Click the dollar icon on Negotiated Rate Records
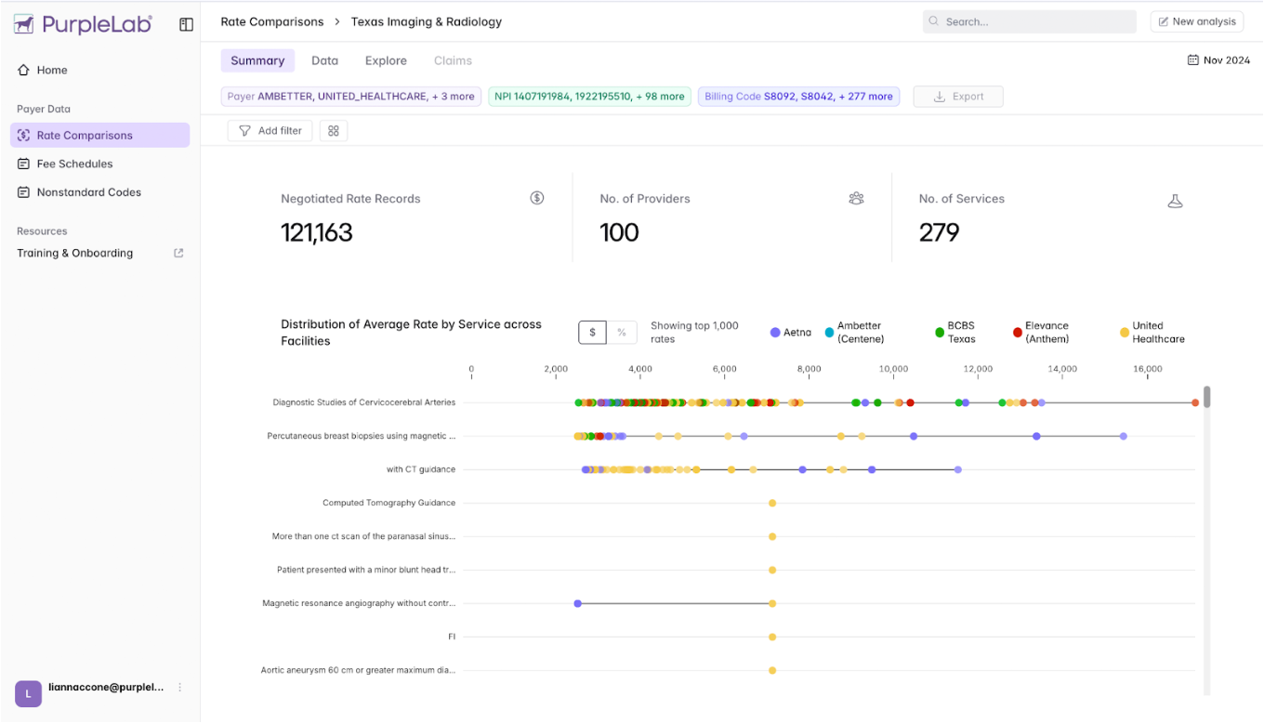Screen dimensions: 1264x723 (537, 198)
